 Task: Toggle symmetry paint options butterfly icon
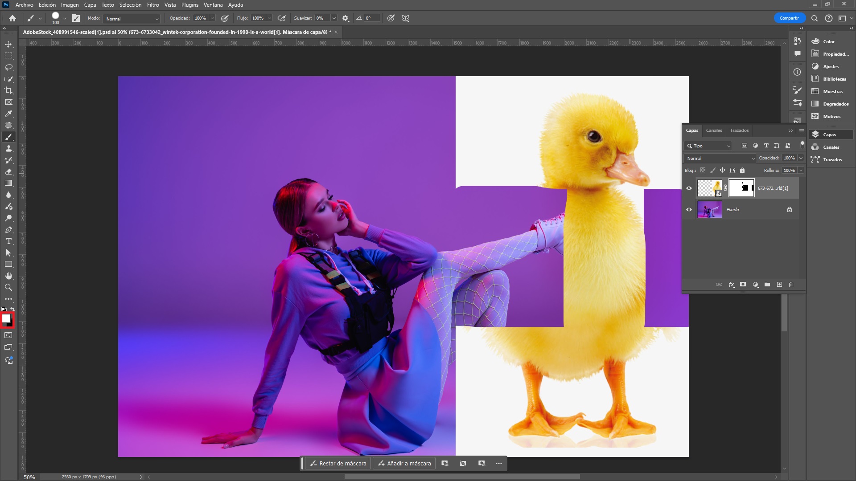click(x=405, y=18)
